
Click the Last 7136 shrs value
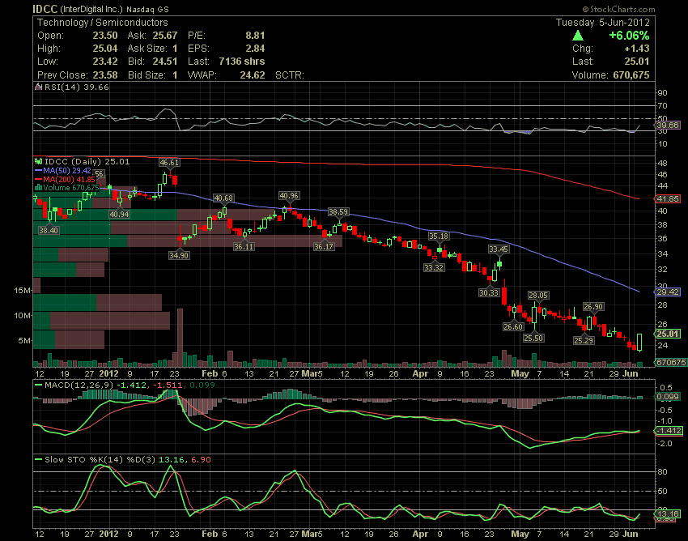242,62
